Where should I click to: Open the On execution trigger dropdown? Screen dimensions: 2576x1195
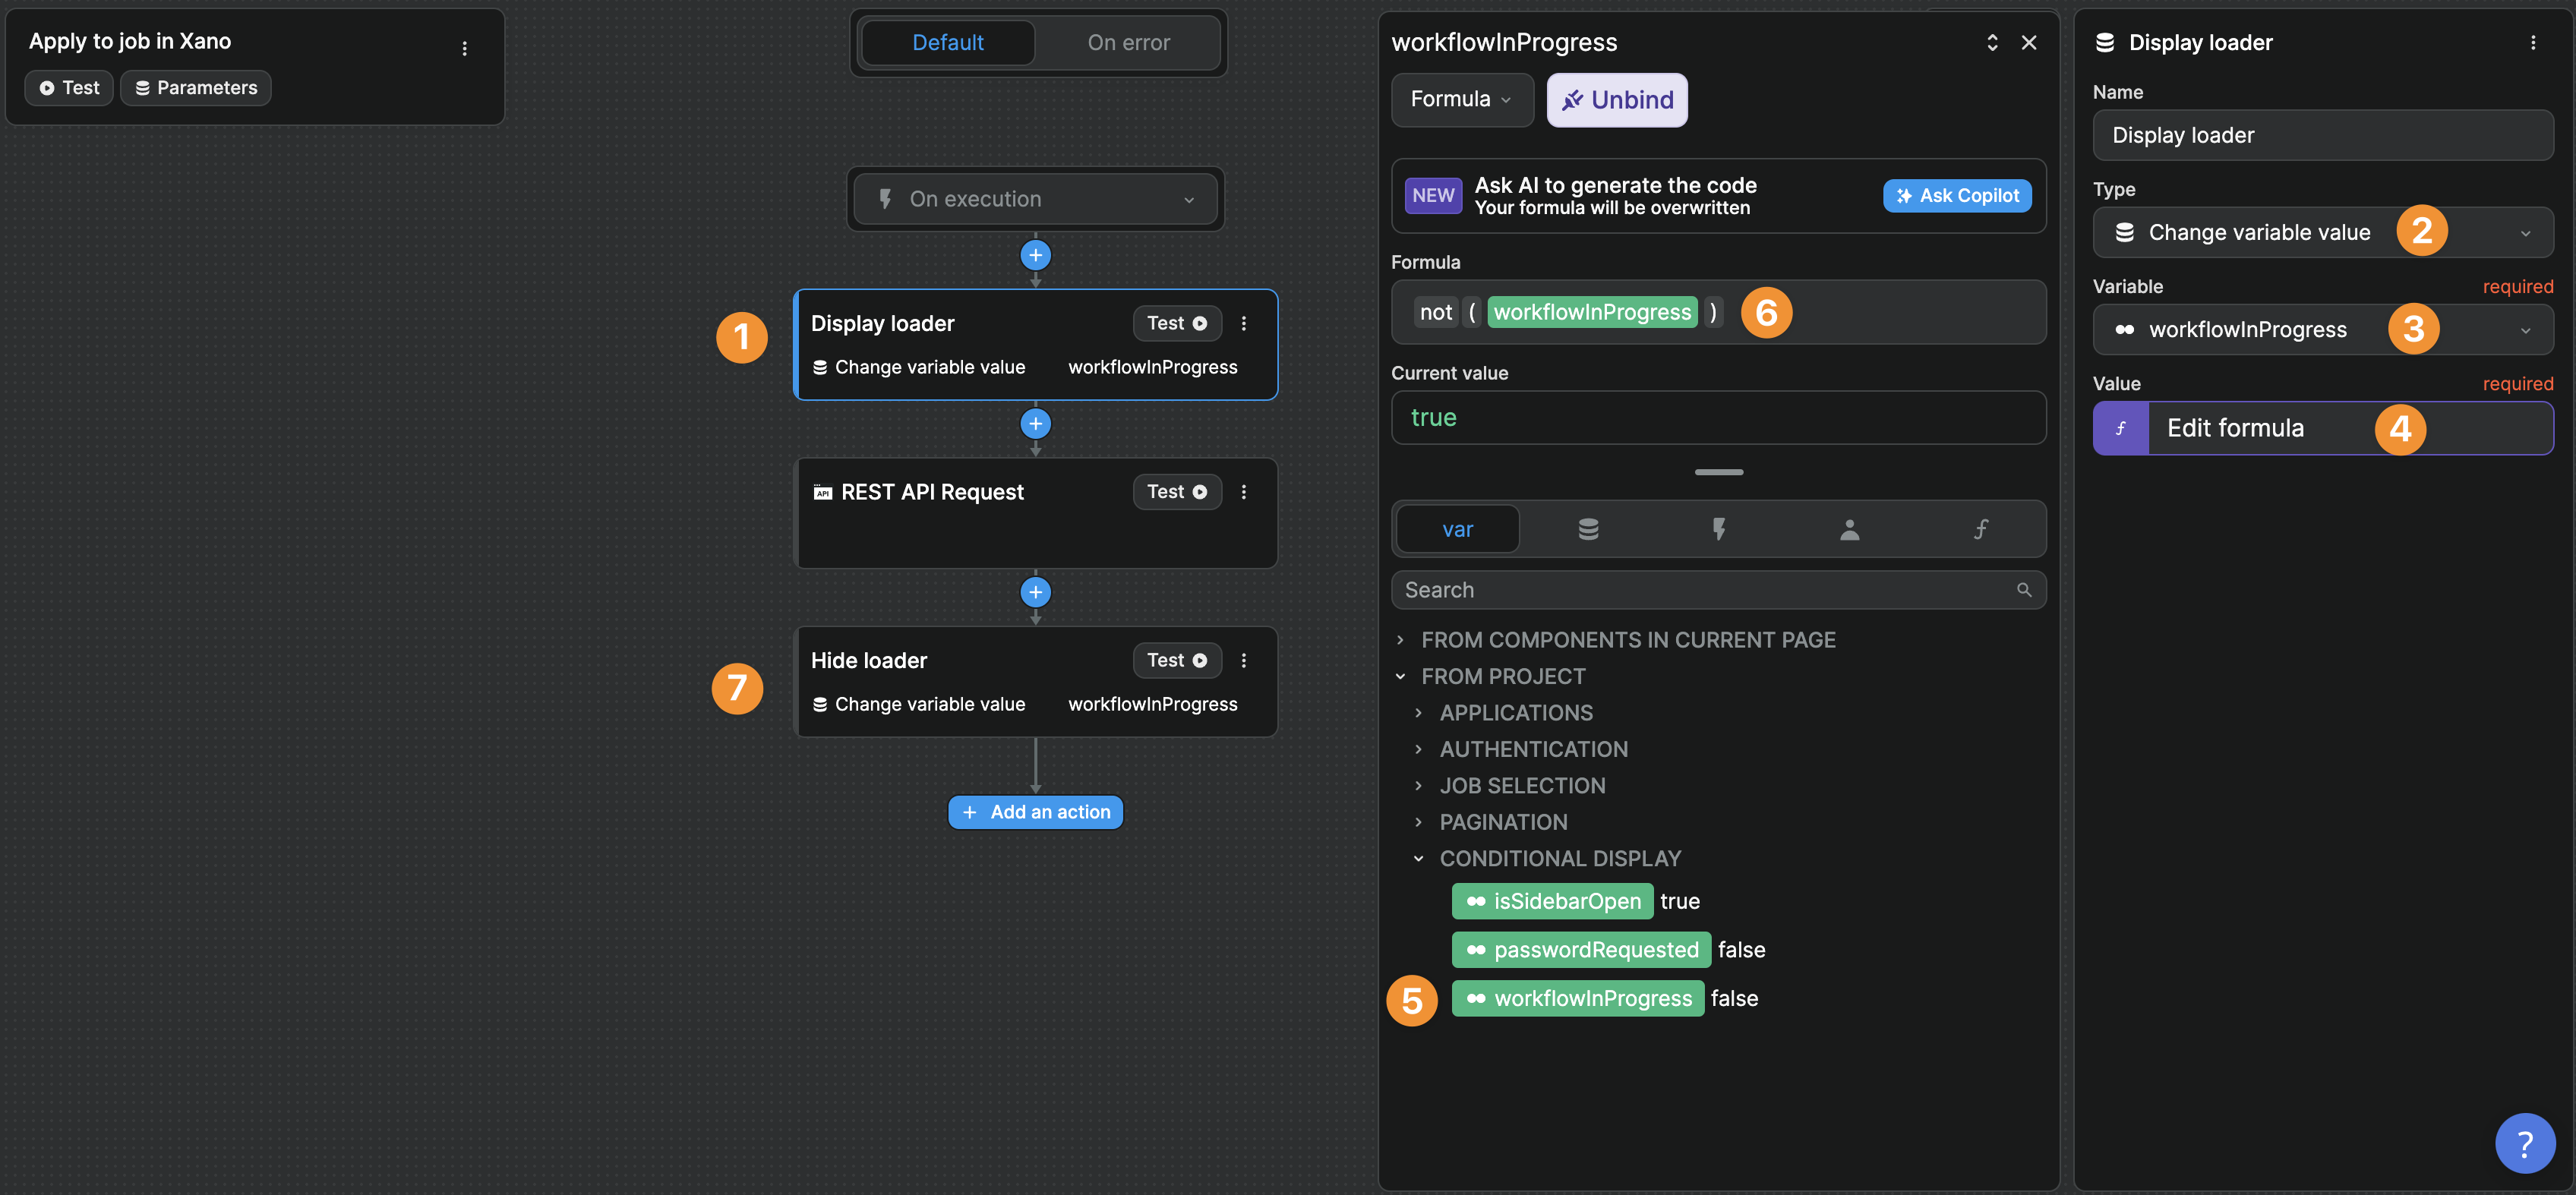tap(1035, 198)
